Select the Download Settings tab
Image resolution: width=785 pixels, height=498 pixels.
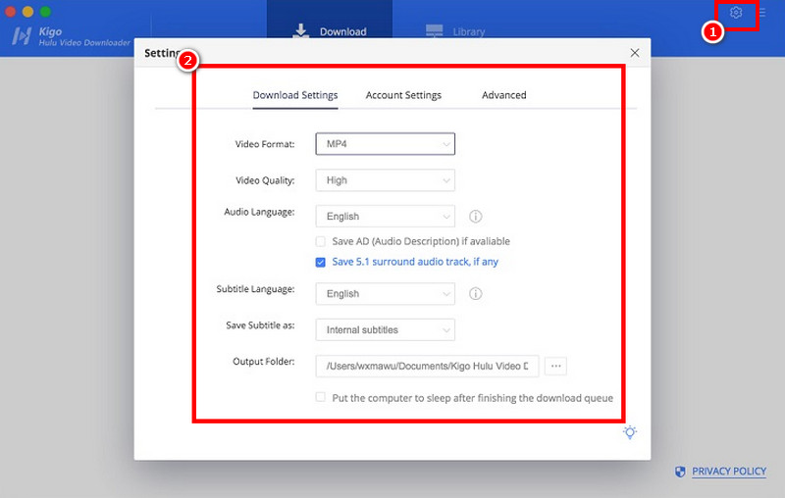(295, 95)
